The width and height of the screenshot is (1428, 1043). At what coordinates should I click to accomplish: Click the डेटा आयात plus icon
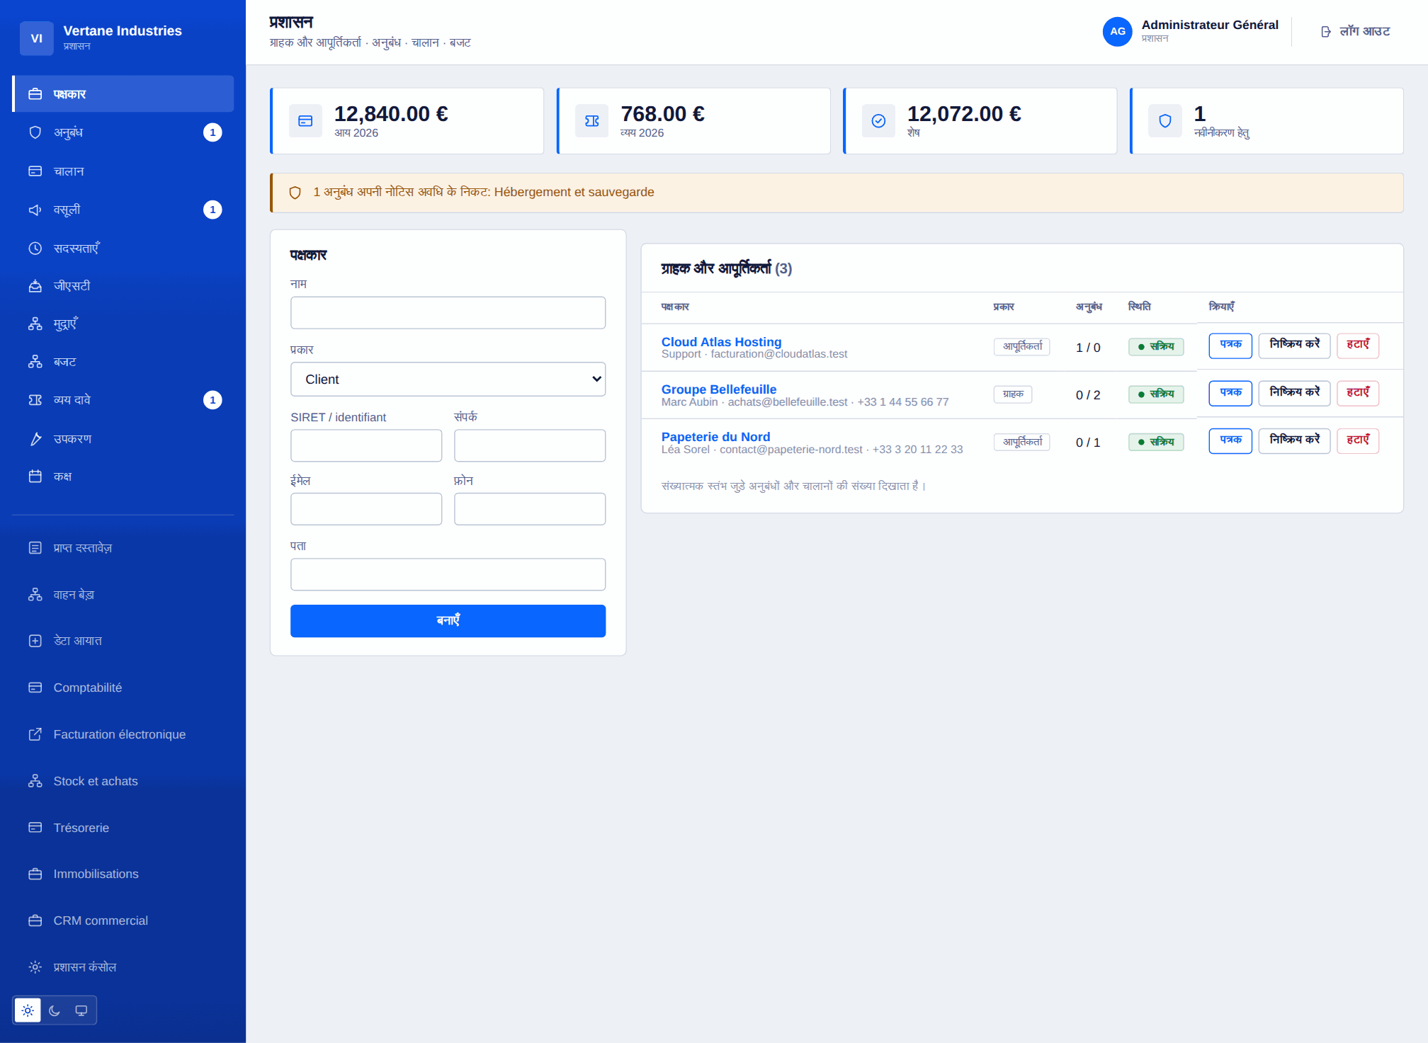click(x=35, y=641)
